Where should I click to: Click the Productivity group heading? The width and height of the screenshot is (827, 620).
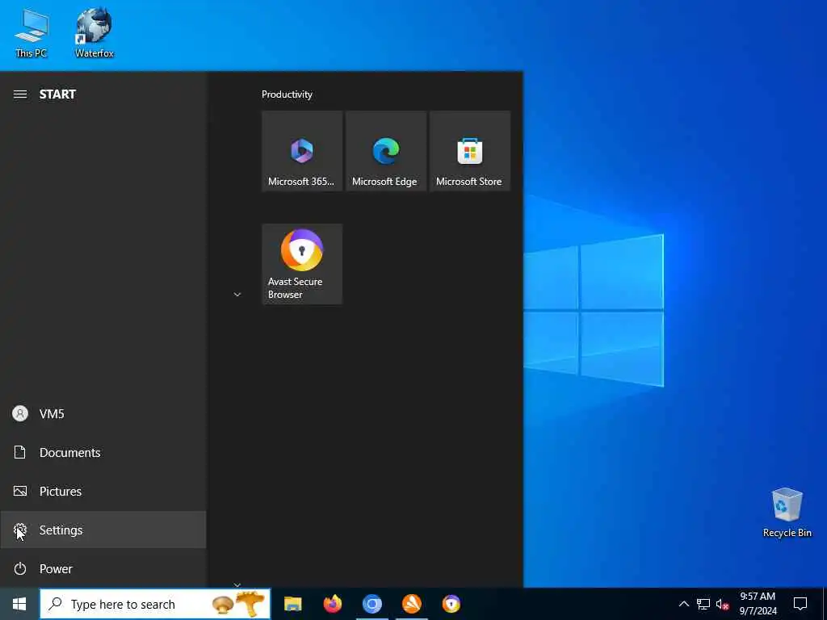[x=287, y=94]
